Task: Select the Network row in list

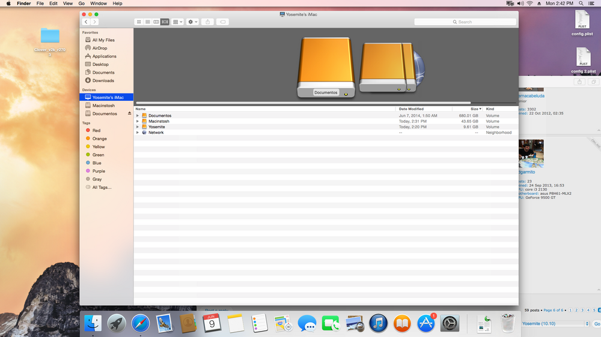Action: click(x=326, y=133)
